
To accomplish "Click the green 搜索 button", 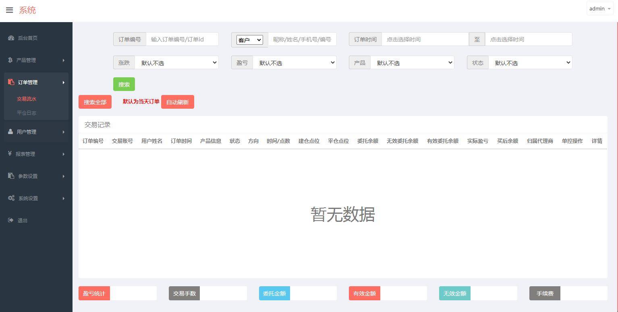I will (124, 84).
